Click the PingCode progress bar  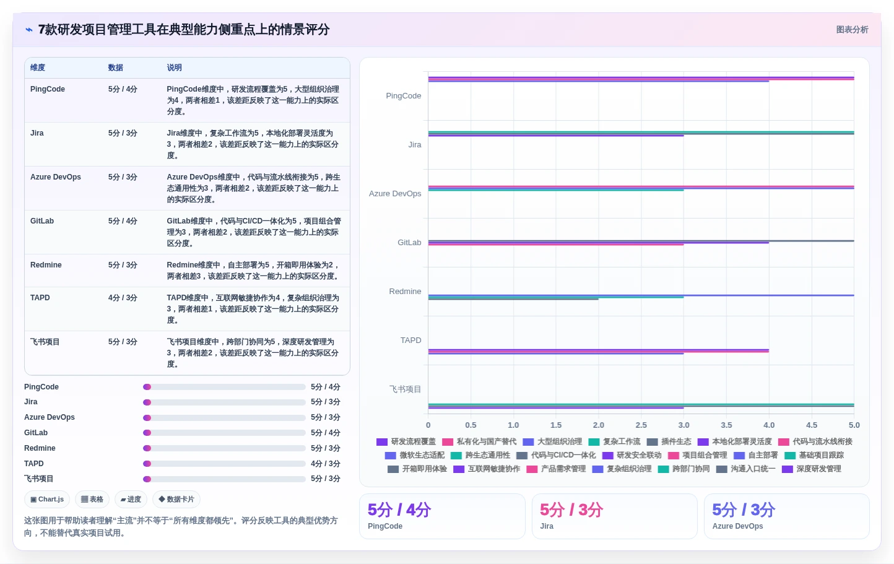point(224,387)
